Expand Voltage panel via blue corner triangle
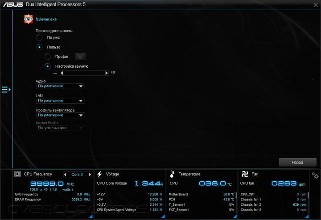The image size is (321, 220). click(163, 216)
